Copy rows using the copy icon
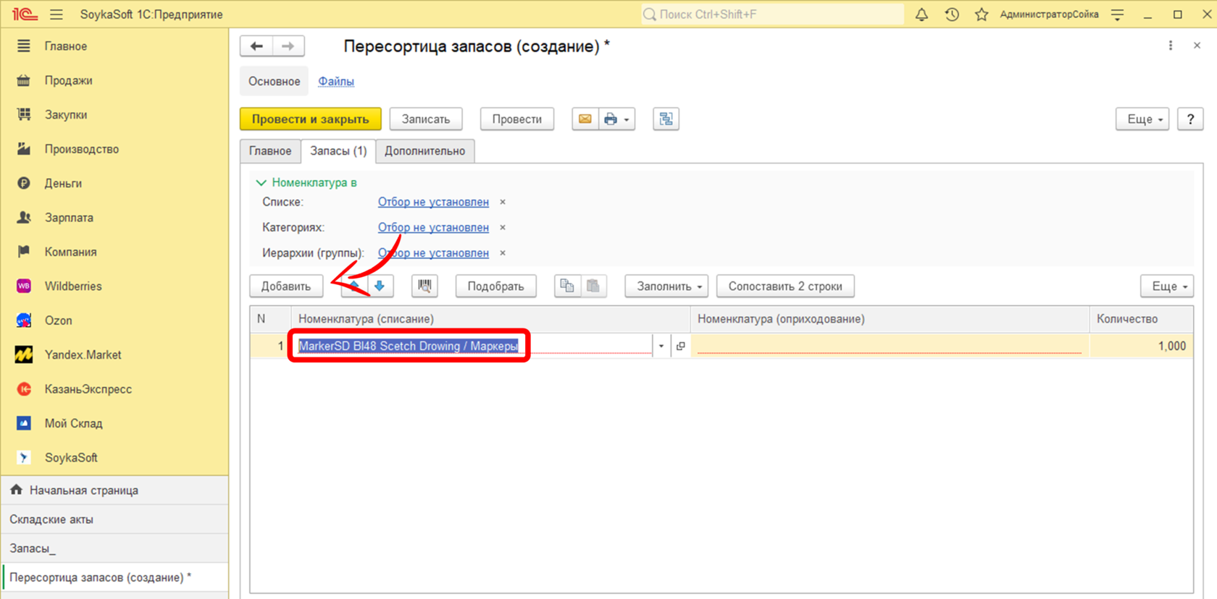Viewport: 1217px width, 599px height. [x=567, y=286]
